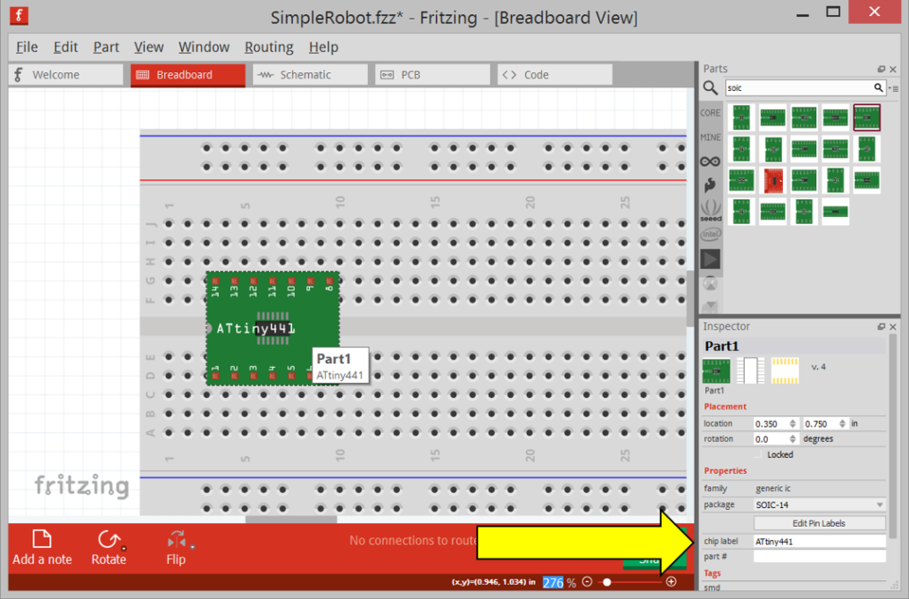This screenshot has width=909, height=599.
Task: Open the MINE parts bin
Action: click(x=710, y=138)
